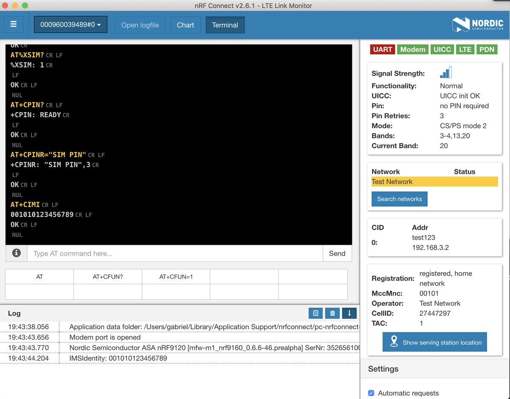The height and width of the screenshot is (399, 510).
Task: Open log file via document icon
Action: tap(315, 313)
